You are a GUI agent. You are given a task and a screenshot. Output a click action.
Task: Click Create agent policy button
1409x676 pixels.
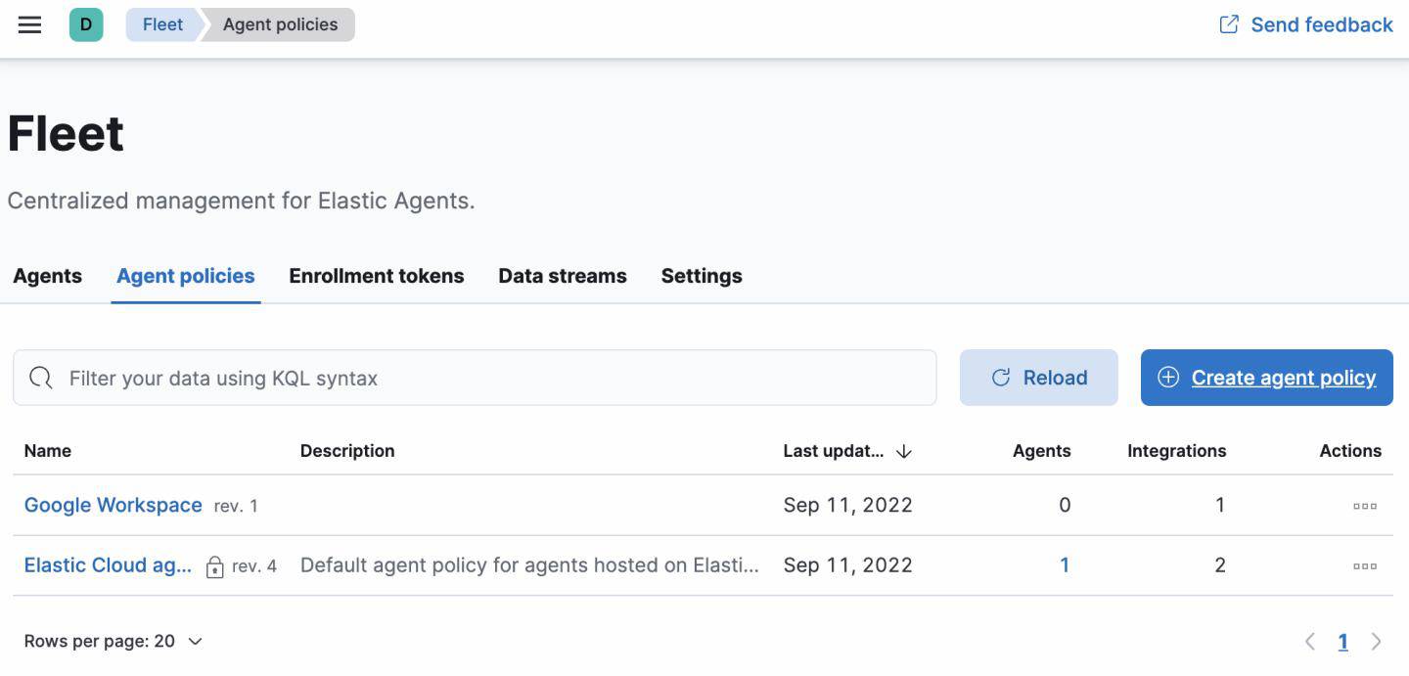point(1266,378)
